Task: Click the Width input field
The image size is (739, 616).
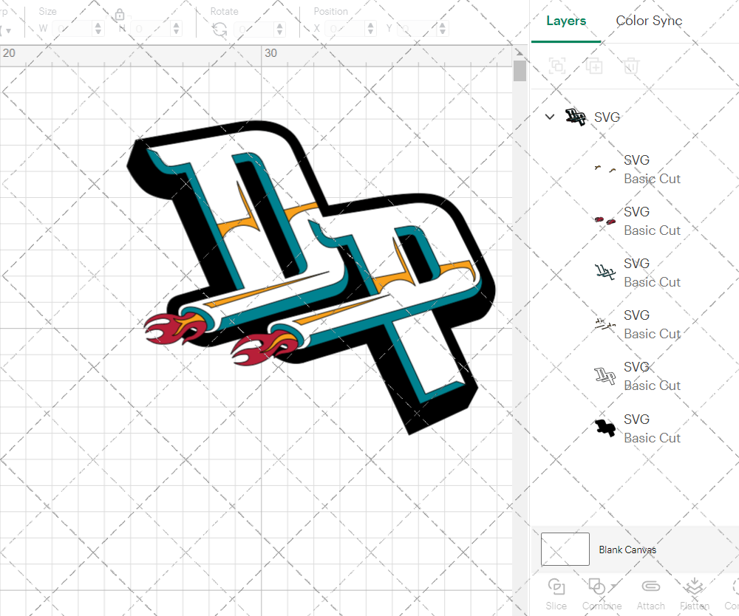Action: [73, 29]
